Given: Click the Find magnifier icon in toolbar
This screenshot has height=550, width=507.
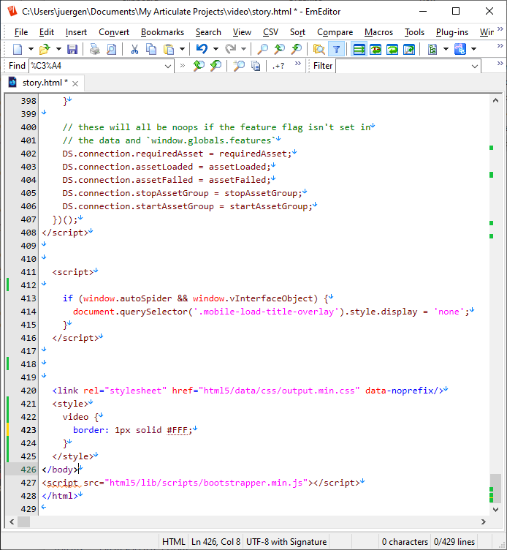Looking at the screenshot, I should pos(262,49).
